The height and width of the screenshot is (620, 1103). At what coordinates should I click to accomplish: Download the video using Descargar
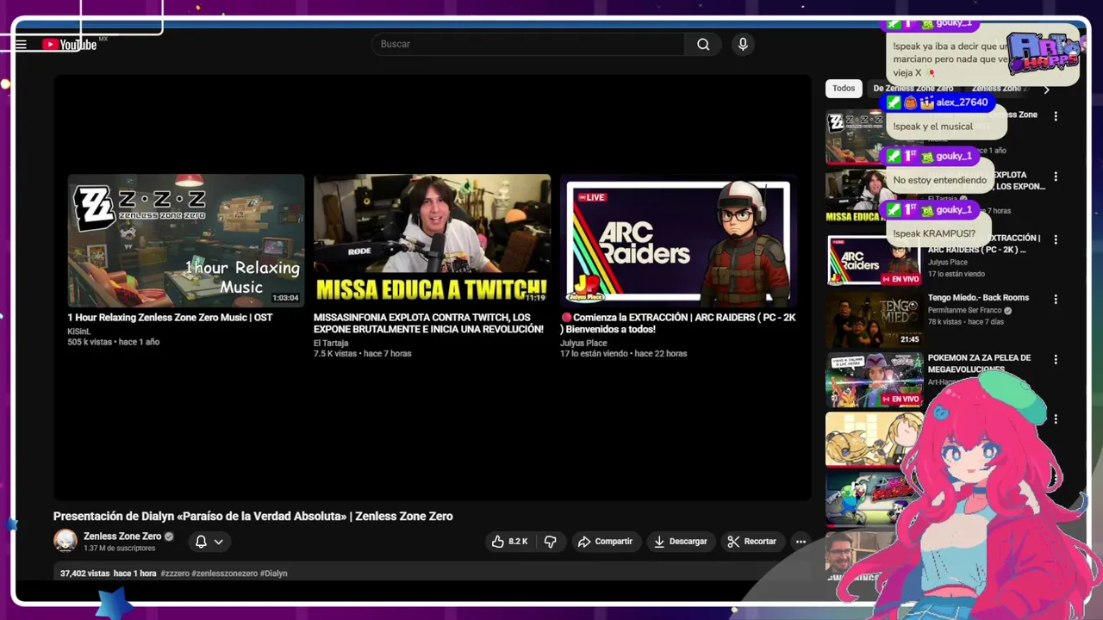(681, 542)
